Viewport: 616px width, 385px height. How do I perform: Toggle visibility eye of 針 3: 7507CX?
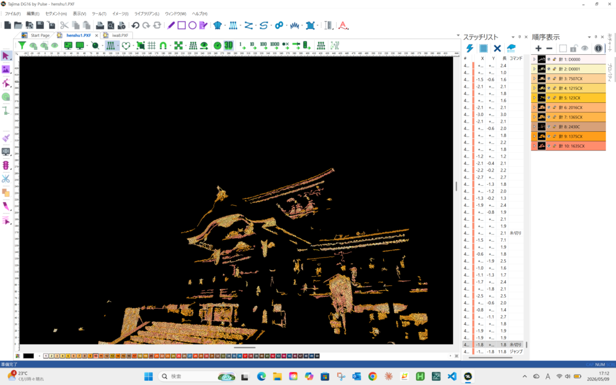pos(549,79)
